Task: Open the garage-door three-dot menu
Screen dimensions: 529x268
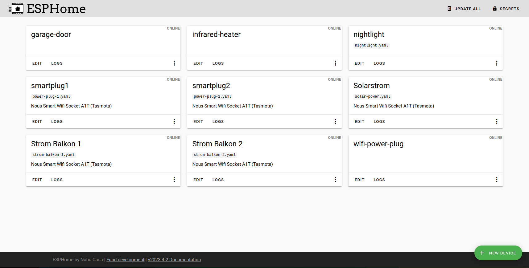Action: point(174,63)
